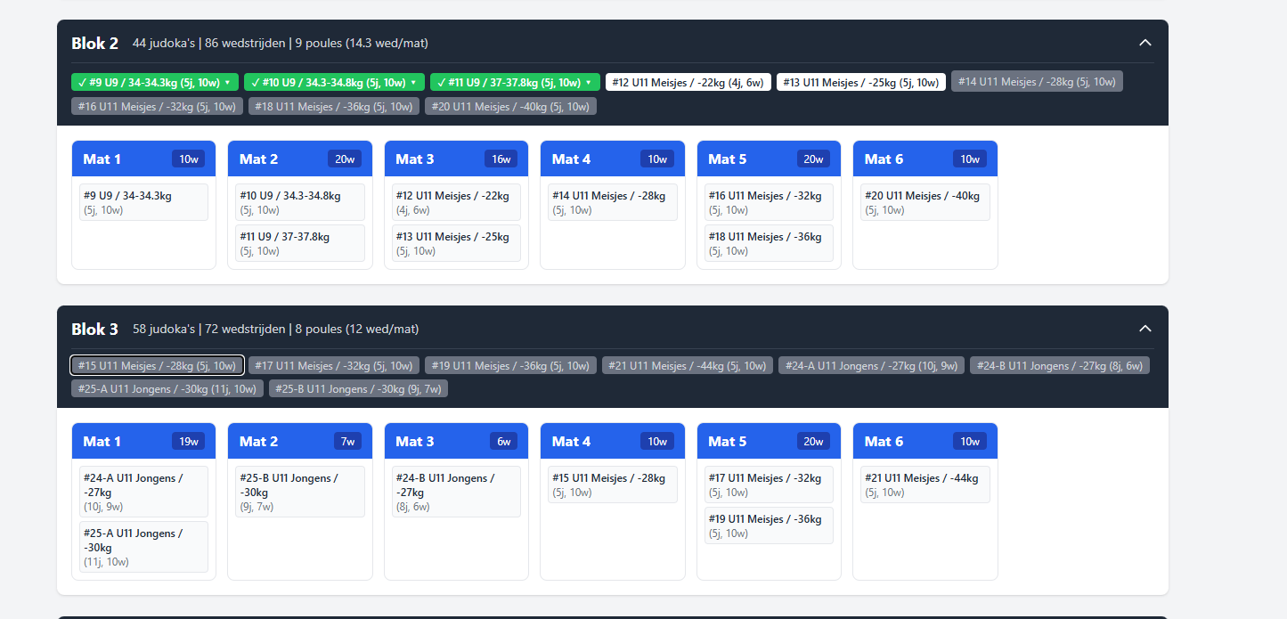The image size is (1287, 619).
Task: Collapse the Blok 2 section chevron
Action: (x=1145, y=43)
